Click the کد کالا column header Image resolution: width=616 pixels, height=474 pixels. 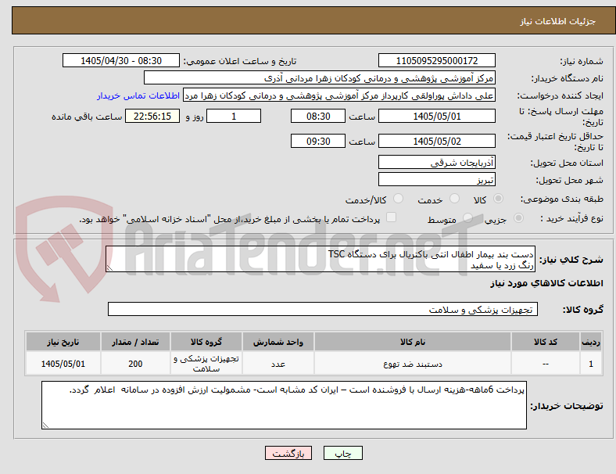coord(546,342)
